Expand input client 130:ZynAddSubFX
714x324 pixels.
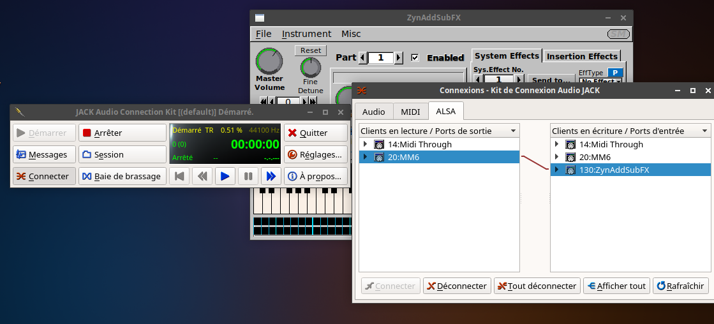(x=556, y=170)
